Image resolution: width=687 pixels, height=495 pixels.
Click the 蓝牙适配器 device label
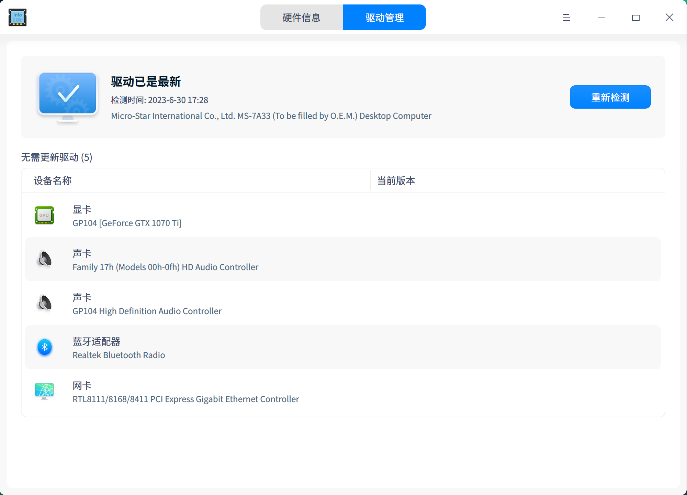[x=97, y=341]
